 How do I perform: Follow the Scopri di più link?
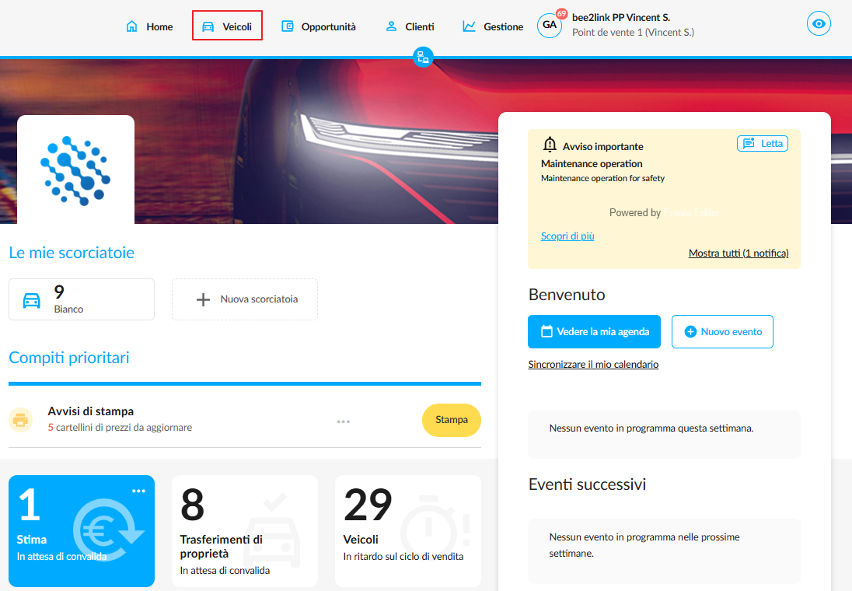(567, 236)
